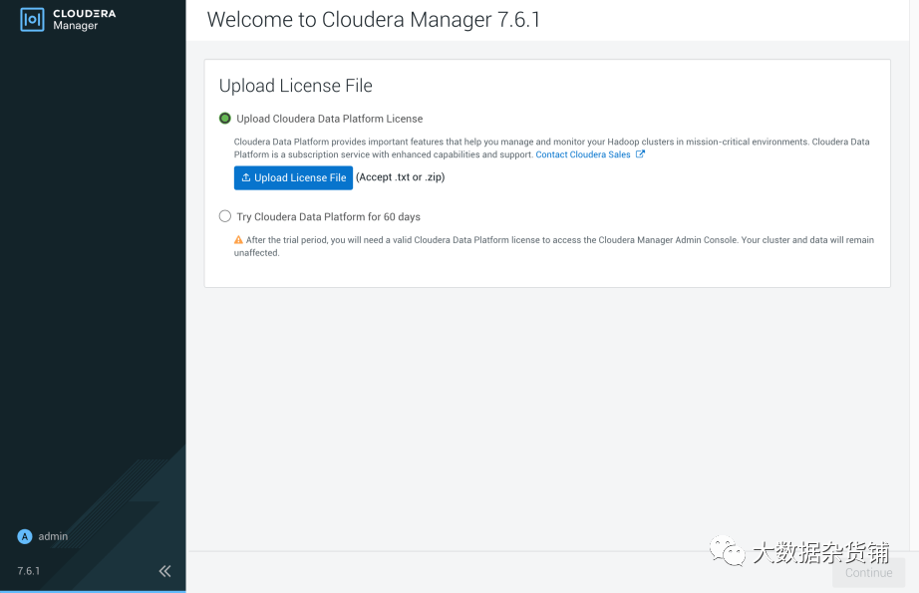Click the 7.6.1 version text in sidebar
The image size is (919, 593).
click(29, 571)
